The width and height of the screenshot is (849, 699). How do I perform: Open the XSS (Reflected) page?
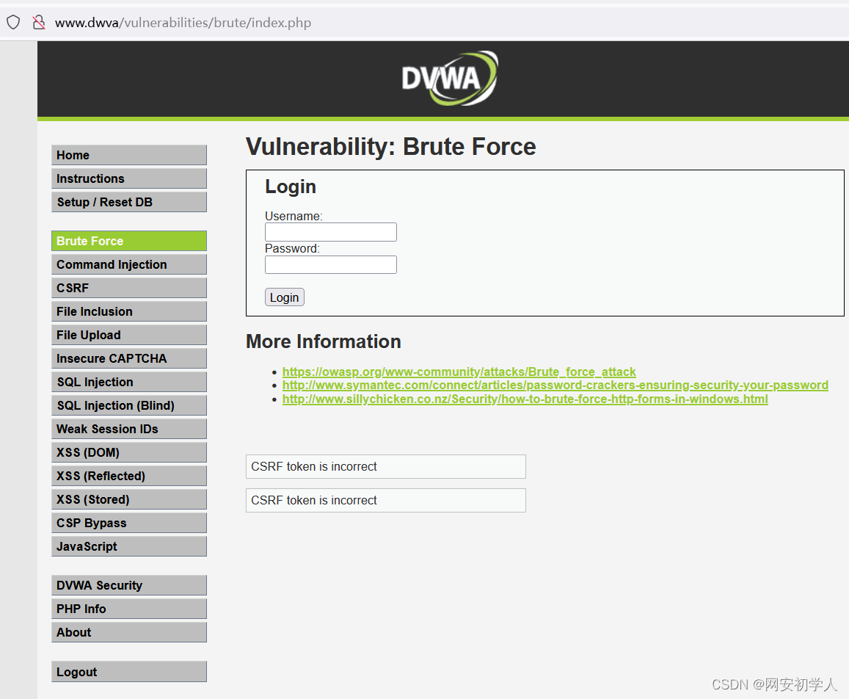tap(129, 476)
